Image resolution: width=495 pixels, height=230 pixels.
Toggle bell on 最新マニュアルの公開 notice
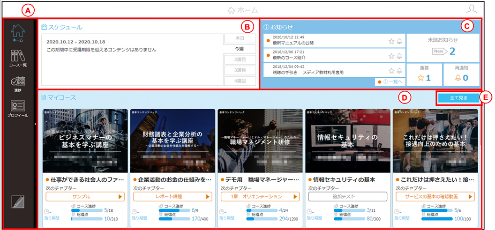399,41
